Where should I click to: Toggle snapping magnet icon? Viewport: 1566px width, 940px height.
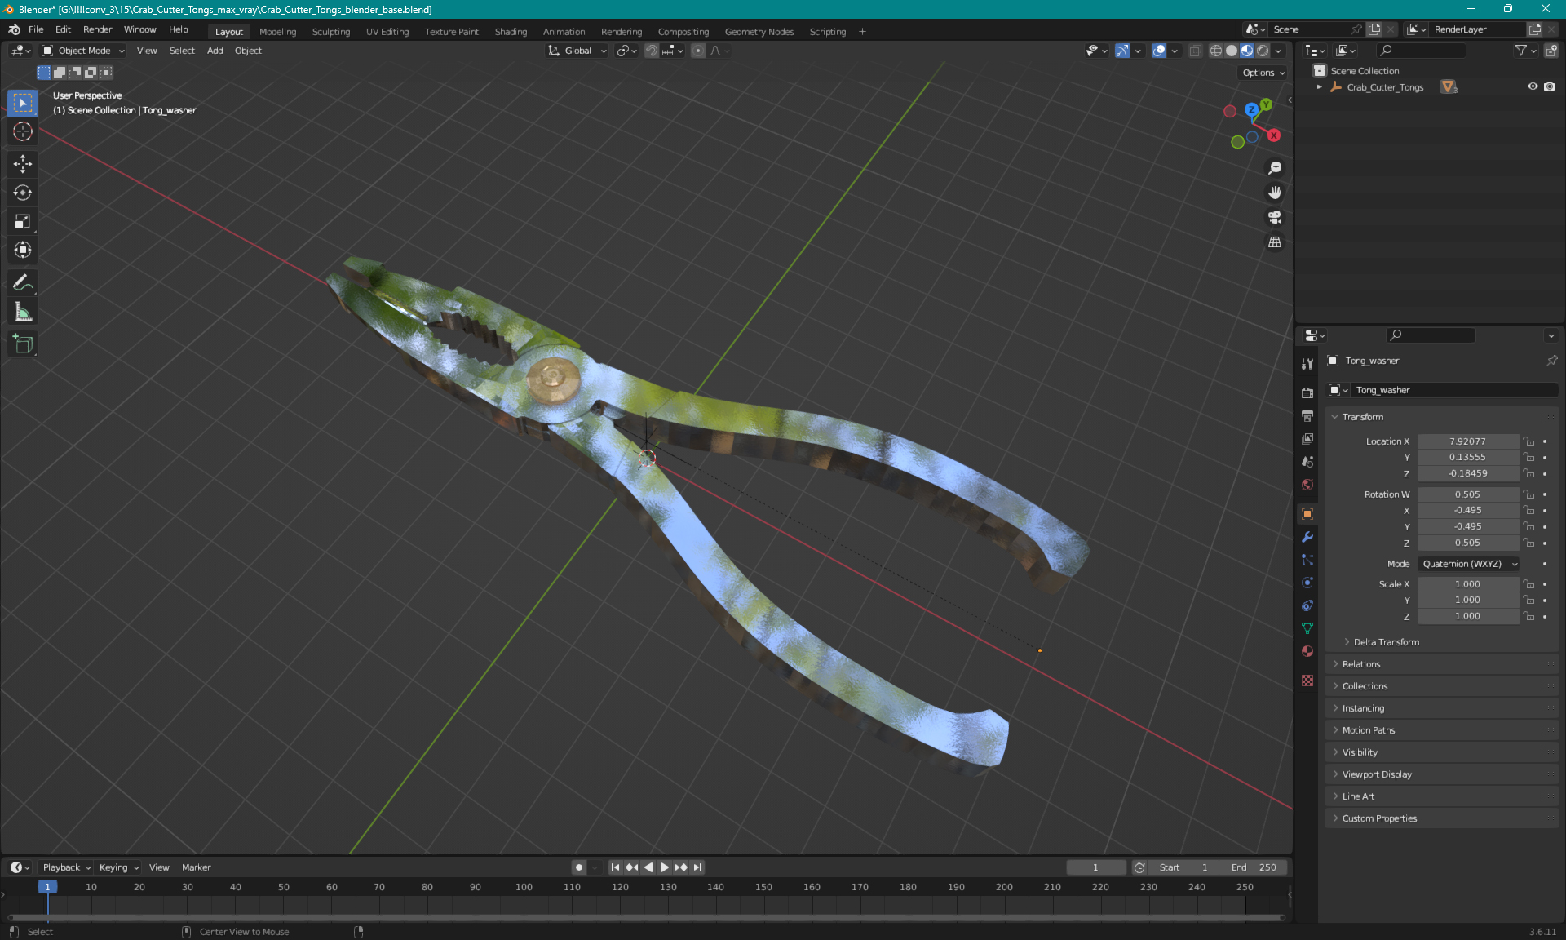pyautogui.click(x=651, y=51)
